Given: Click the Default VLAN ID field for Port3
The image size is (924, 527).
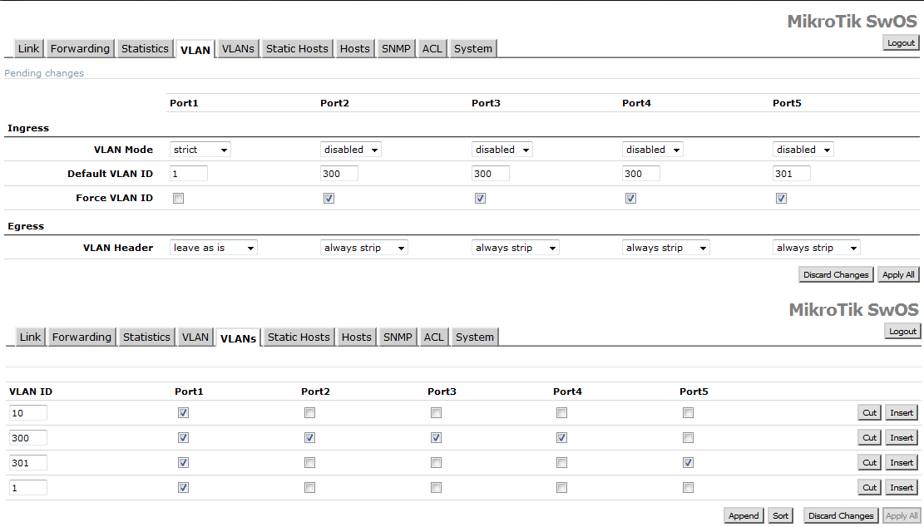Looking at the screenshot, I should [x=489, y=173].
